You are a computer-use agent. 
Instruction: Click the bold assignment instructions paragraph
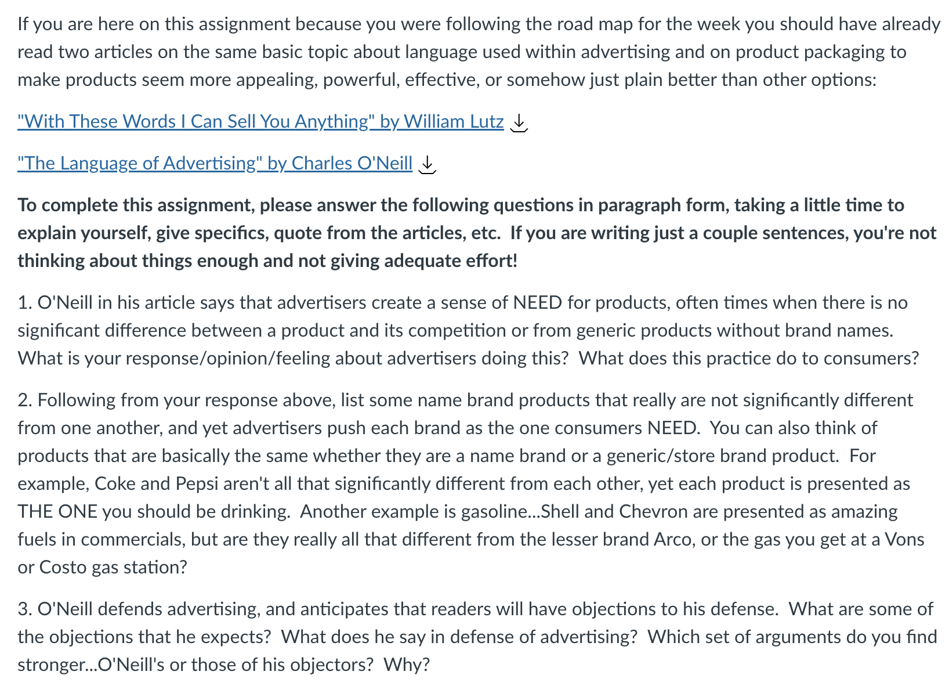[x=477, y=233]
